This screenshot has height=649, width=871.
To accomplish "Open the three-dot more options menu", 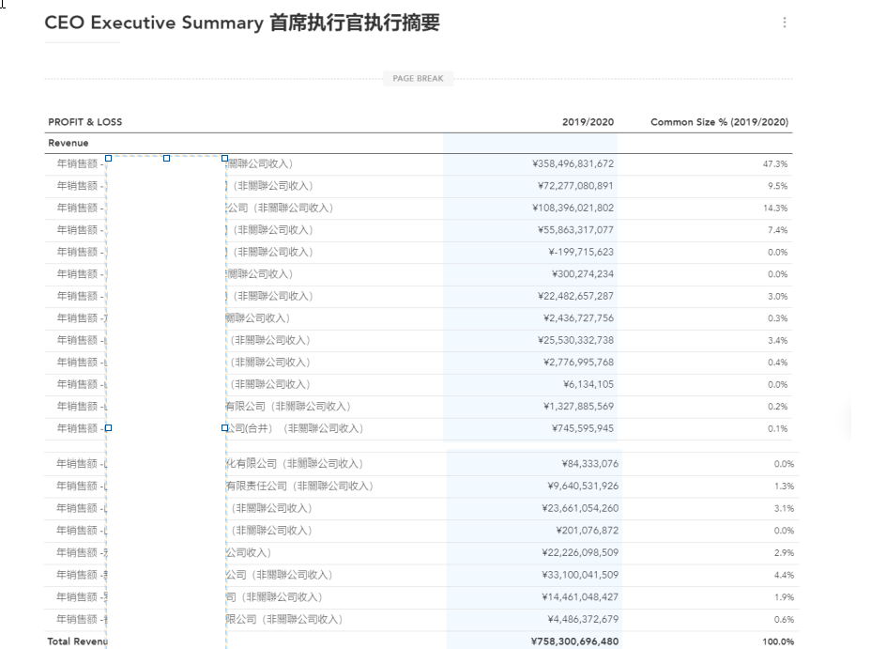I will (x=785, y=23).
